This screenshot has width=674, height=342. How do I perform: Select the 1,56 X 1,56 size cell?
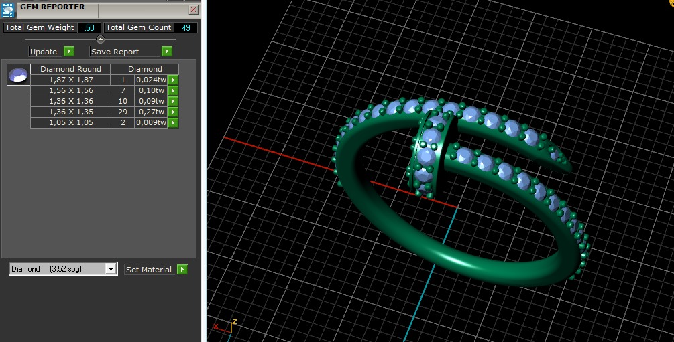pyautogui.click(x=70, y=90)
